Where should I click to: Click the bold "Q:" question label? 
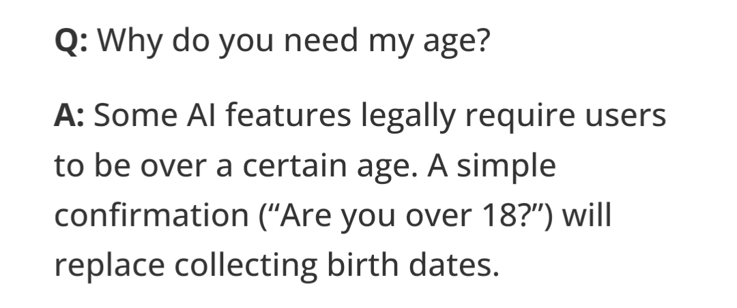pyautogui.click(x=71, y=44)
